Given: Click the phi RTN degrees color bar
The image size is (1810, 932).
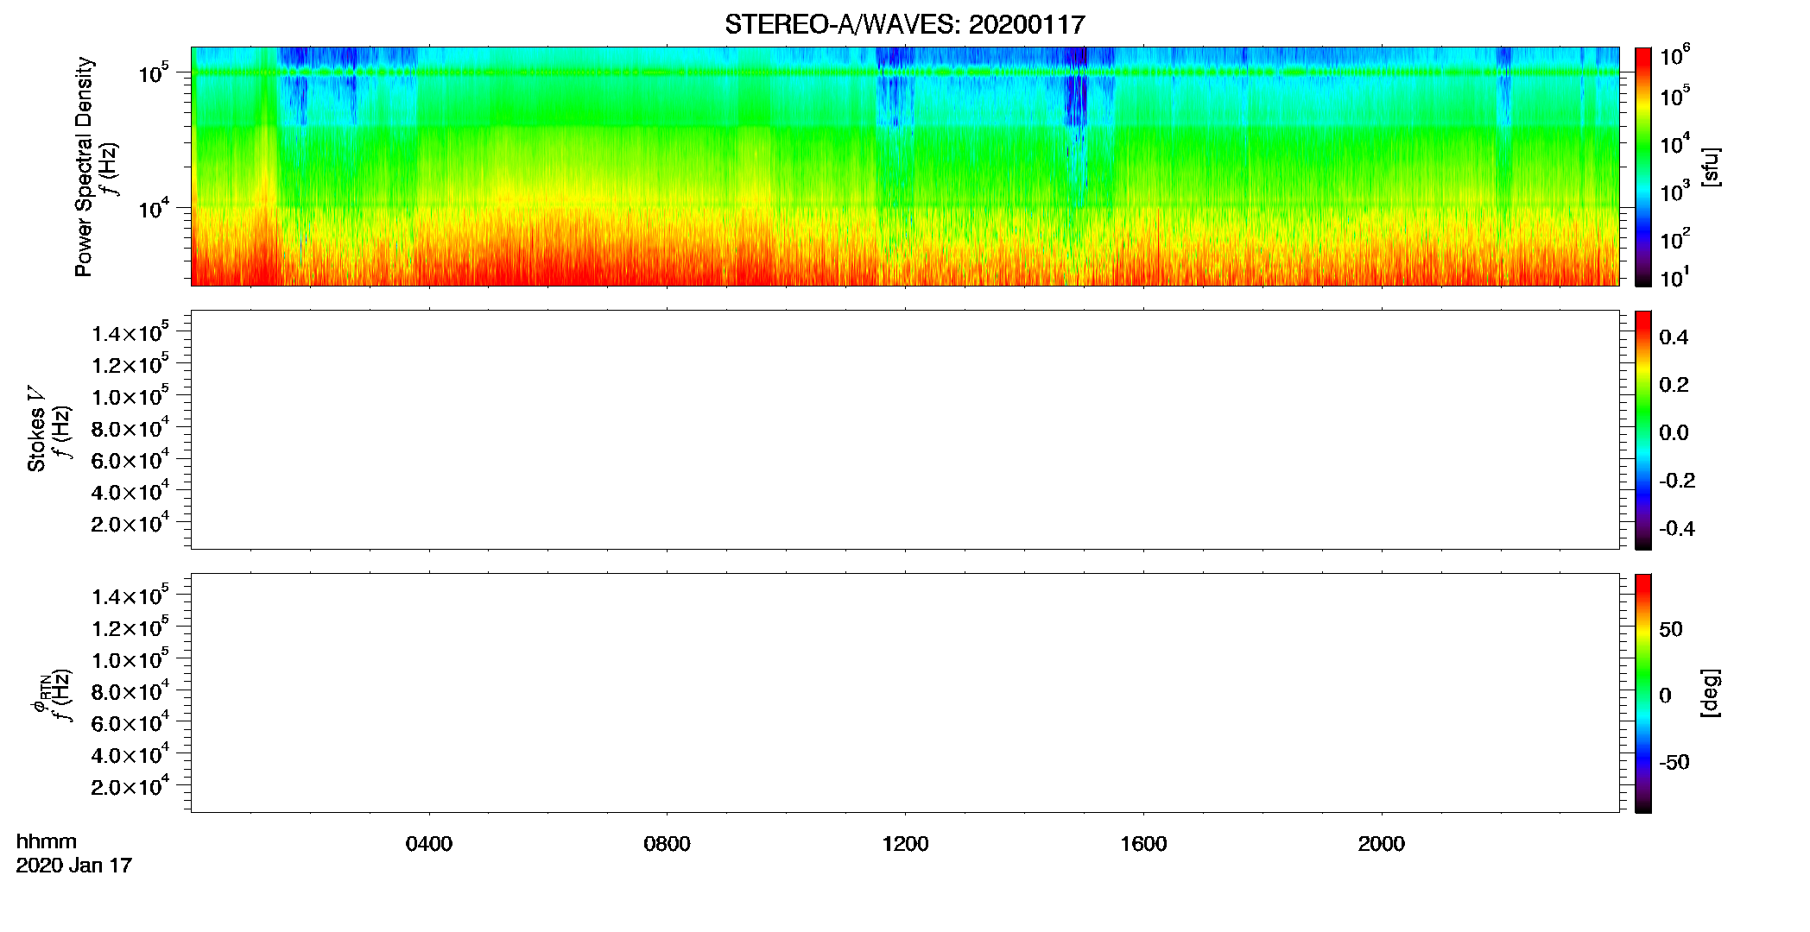Looking at the screenshot, I should (1642, 693).
